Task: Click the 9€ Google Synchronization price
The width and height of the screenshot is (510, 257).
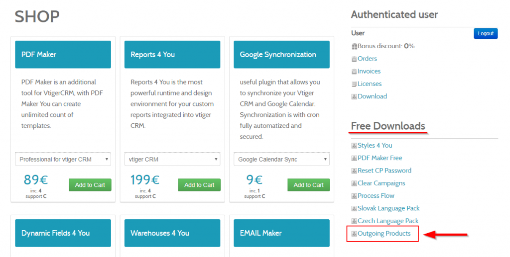Action: (255, 180)
